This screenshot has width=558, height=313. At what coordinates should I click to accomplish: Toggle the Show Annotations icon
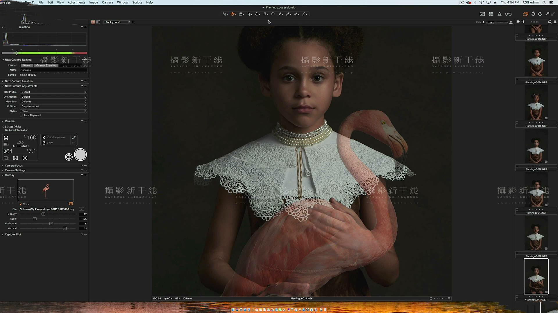pos(482,14)
